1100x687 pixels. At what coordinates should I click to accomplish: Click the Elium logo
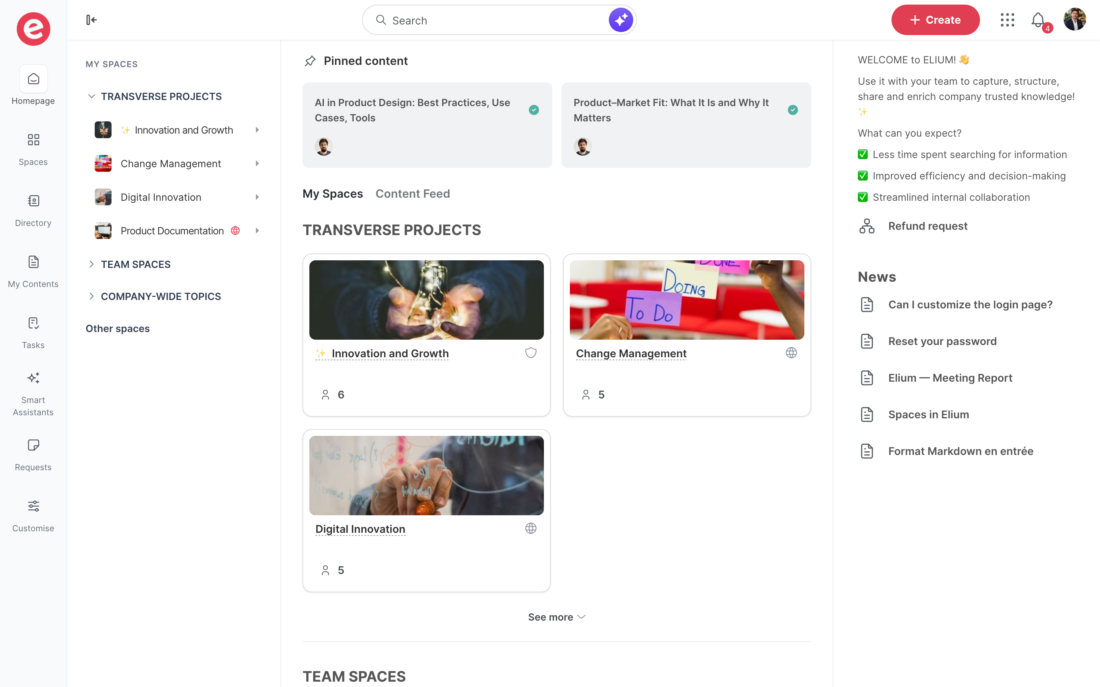tap(33, 29)
